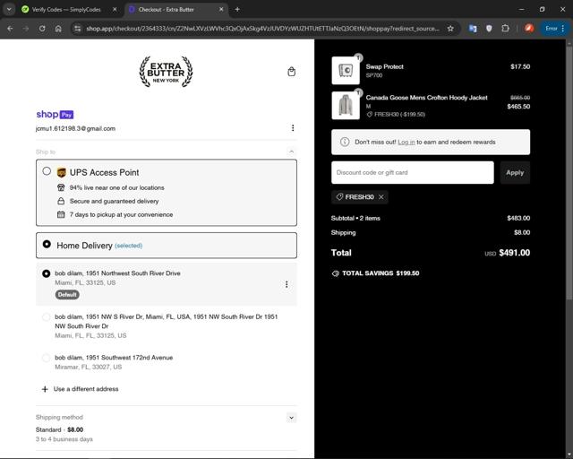Image resolution: width=573 pixels, height=459 pixels.
Task: Click the '94% live near' store icon
Action: [61, 187]
